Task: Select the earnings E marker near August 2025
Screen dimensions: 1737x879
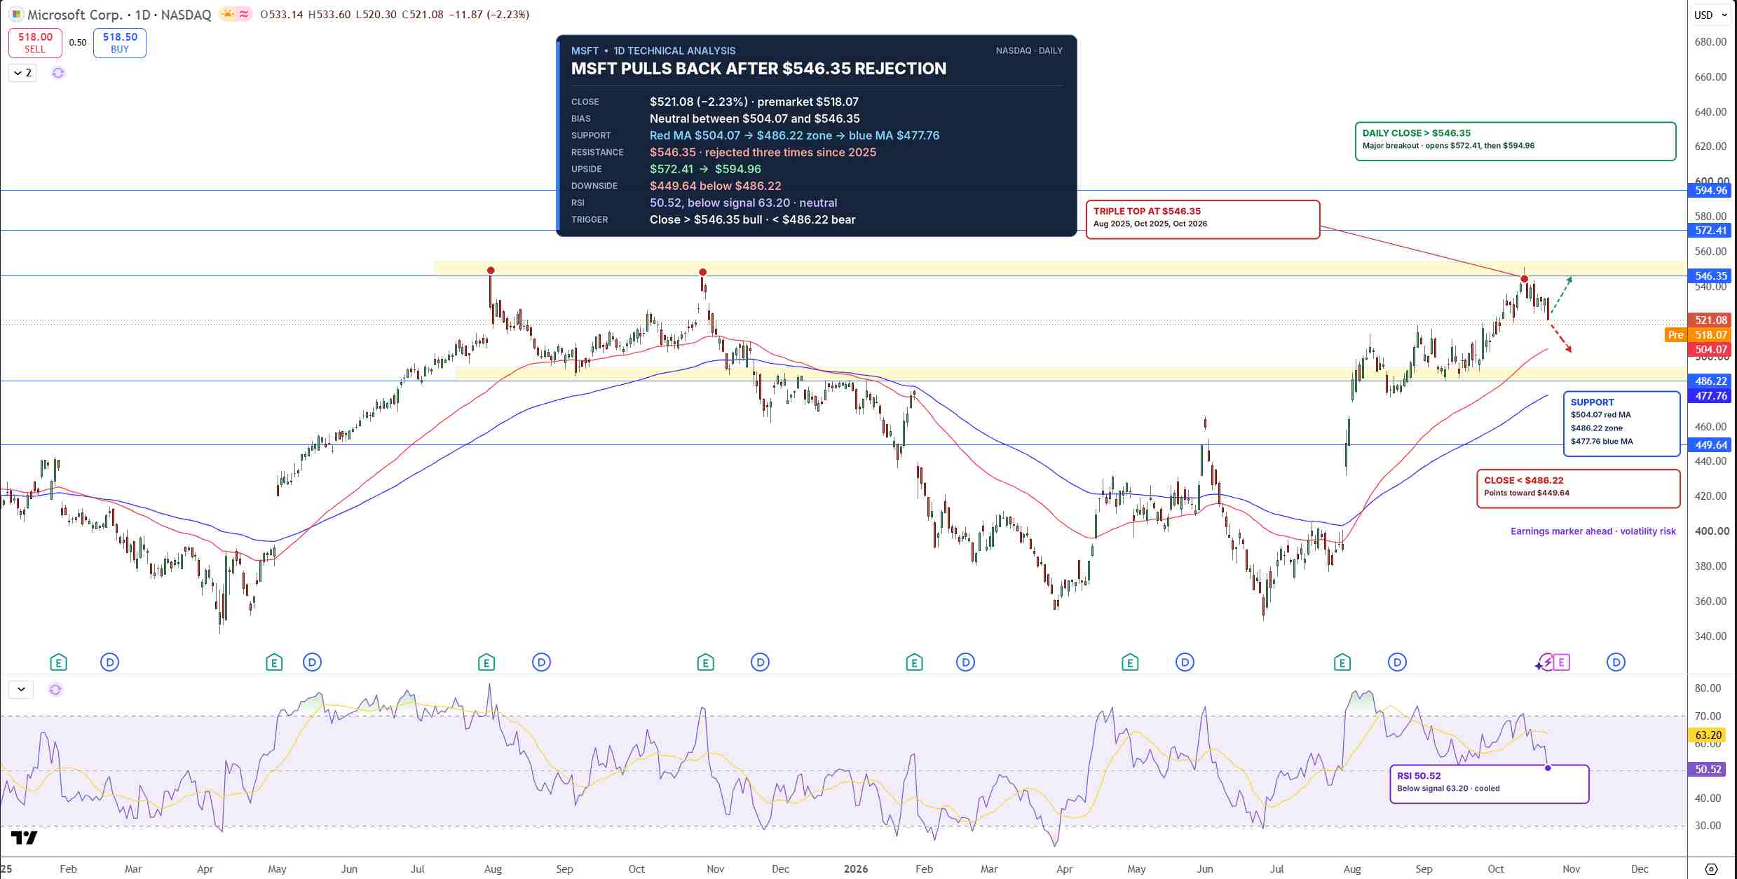Action: [x=486, y=662]
